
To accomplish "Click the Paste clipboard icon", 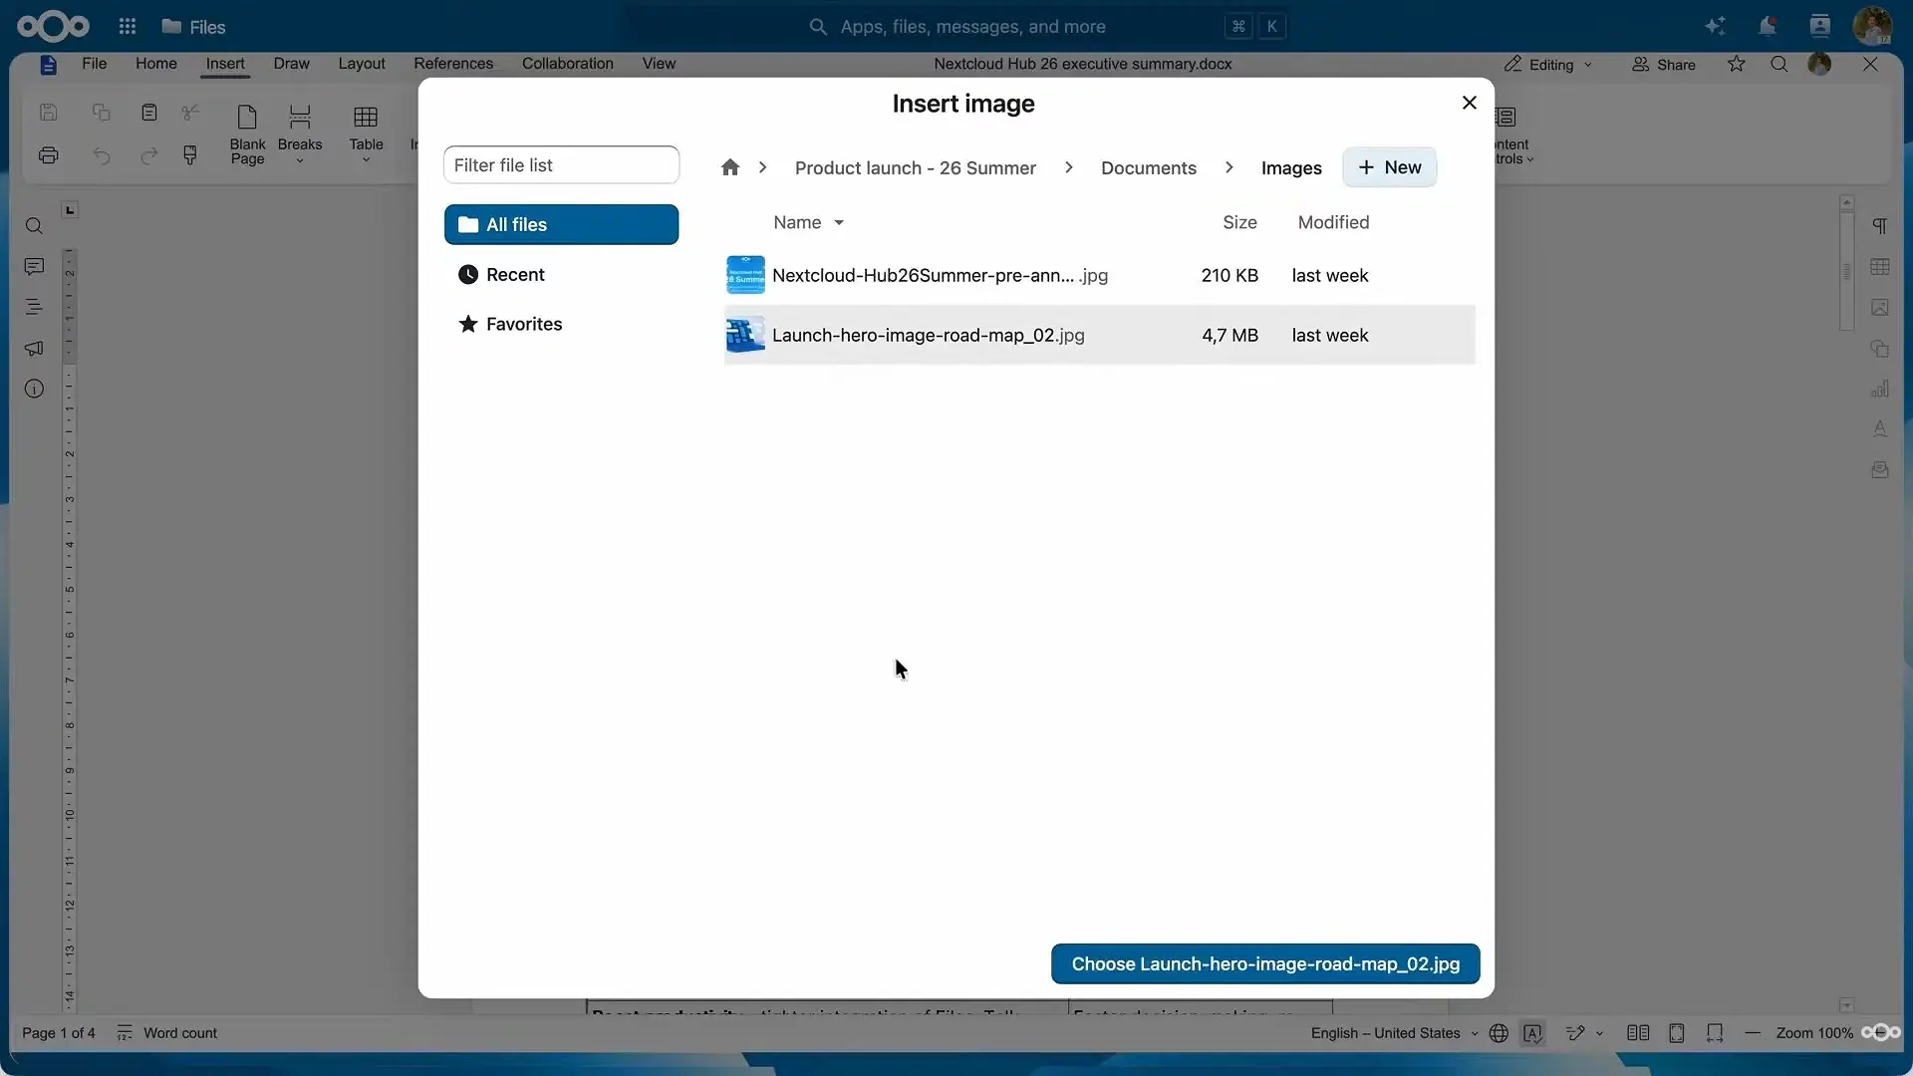I will pos(148,112).
